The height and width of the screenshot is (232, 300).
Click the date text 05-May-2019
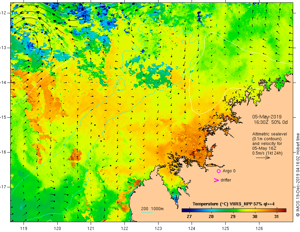tap(267, 117)
